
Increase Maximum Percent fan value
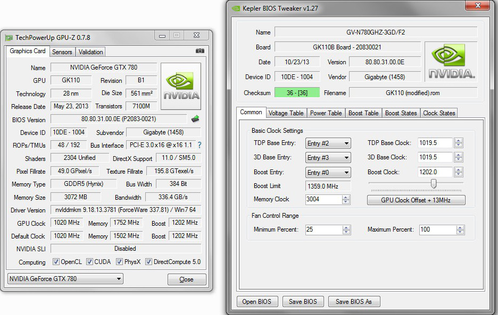point(460,227)
